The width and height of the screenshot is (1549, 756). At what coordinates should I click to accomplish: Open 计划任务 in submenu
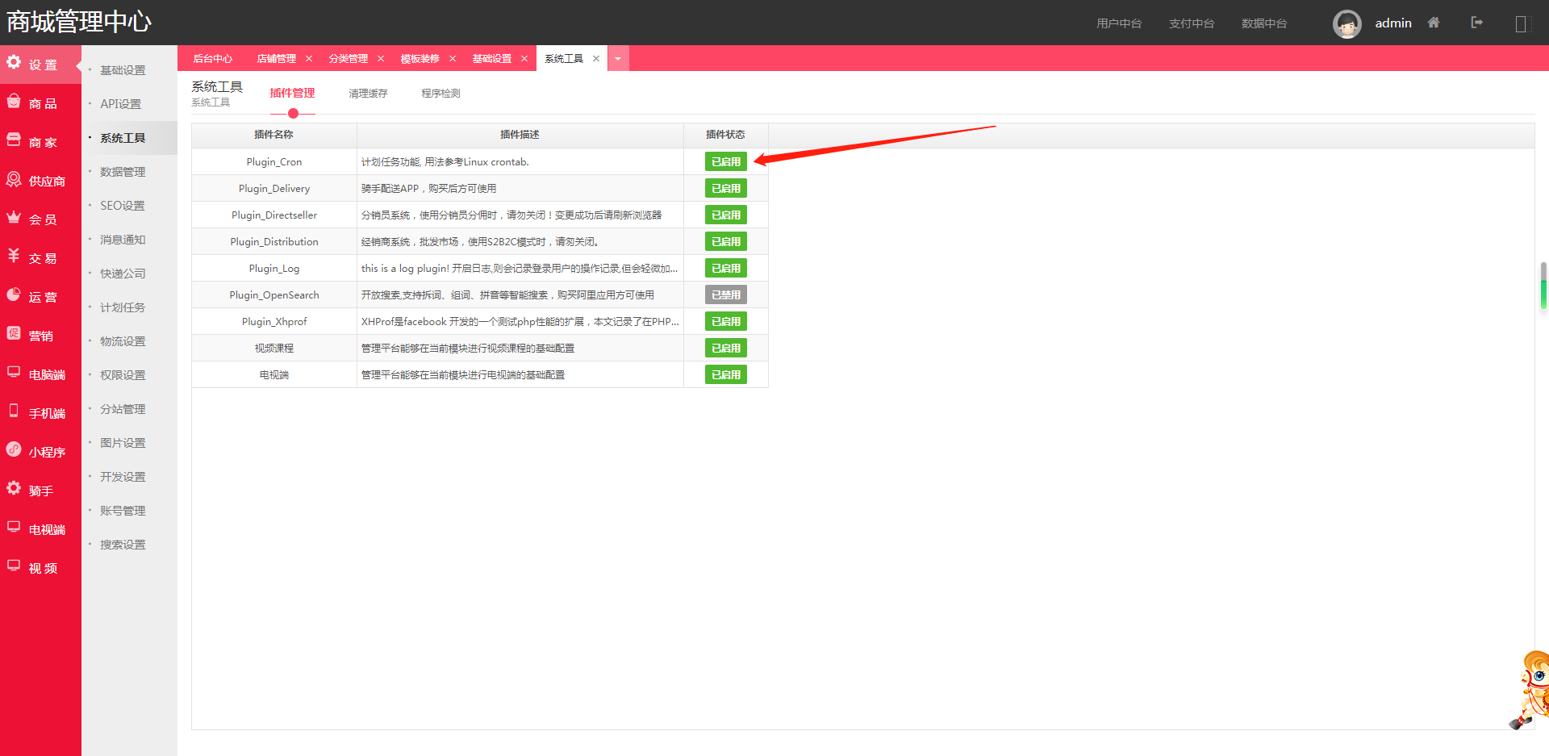tap(123, 307)
